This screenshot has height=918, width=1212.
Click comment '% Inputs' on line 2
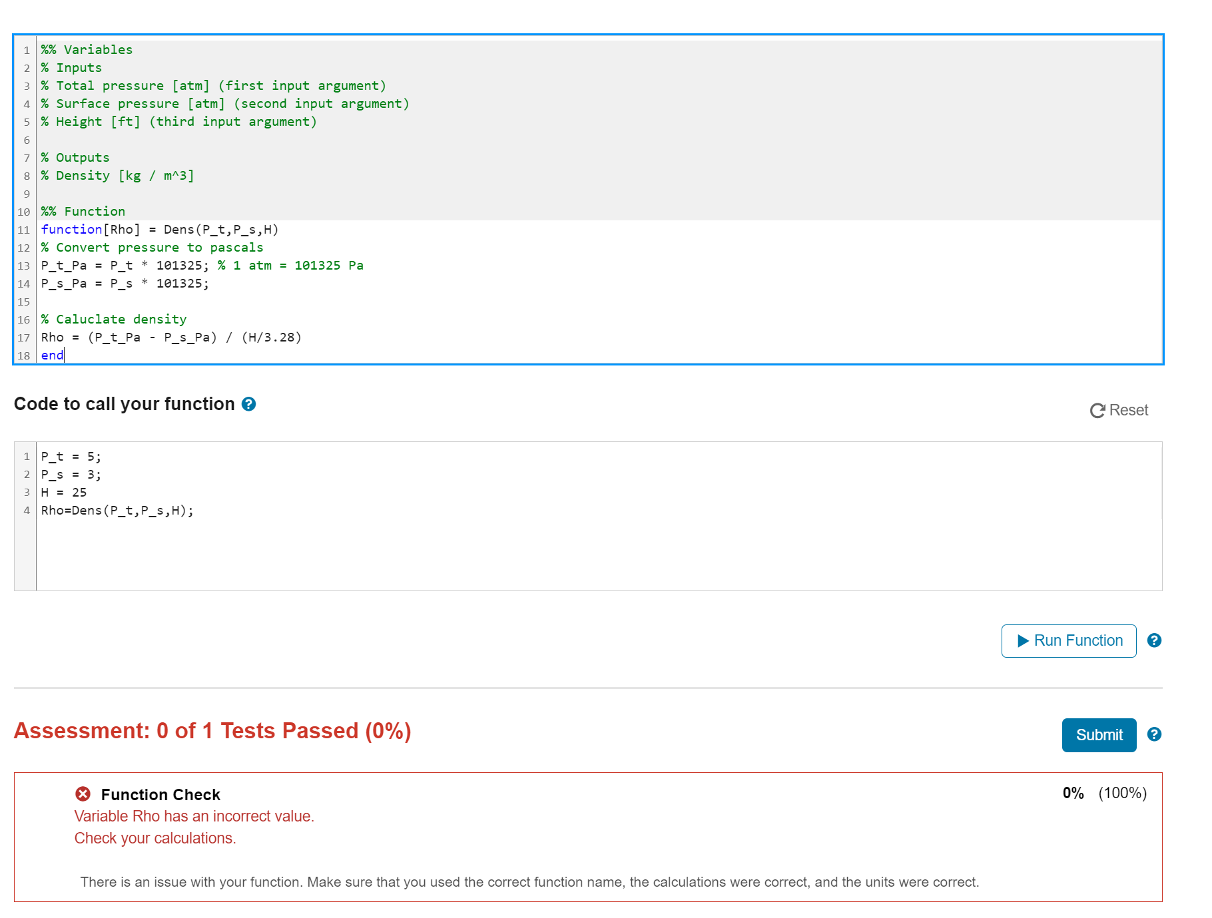click(71, 68)
